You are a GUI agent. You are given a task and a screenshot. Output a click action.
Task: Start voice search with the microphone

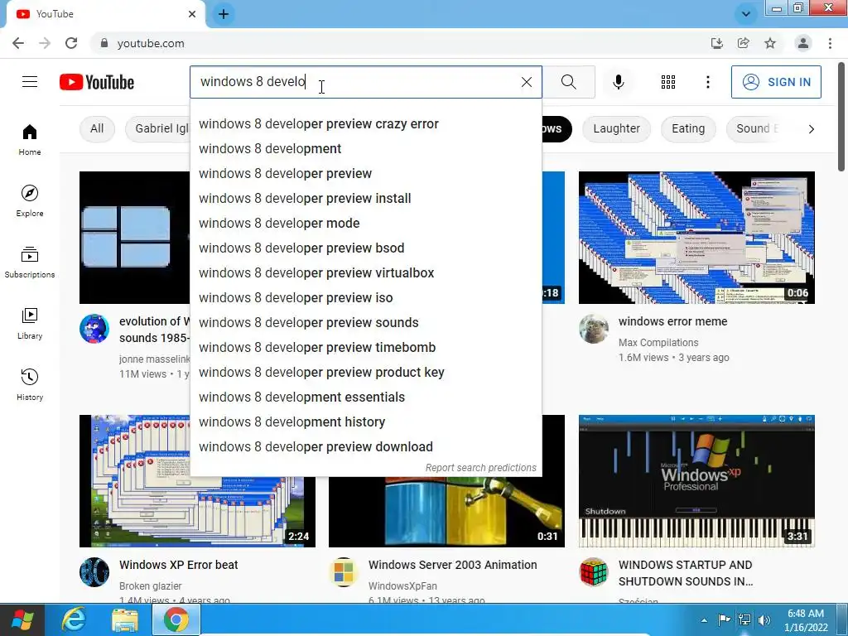[618, 82]
